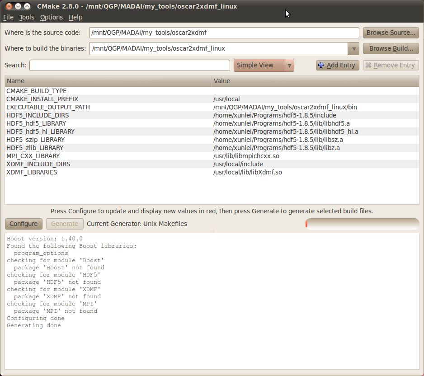Click the 'Boost version: 1.40.0' log line
This screenshot has height=376, width=424.
tap(45, 239)
